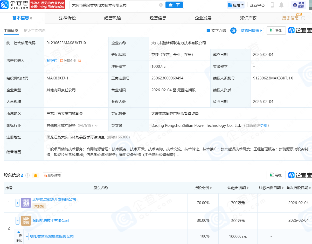The height and width of the screenshot is (244, 312).
Task: Open the 历史工商信息 sub-tab
Action: coord(34,31)
